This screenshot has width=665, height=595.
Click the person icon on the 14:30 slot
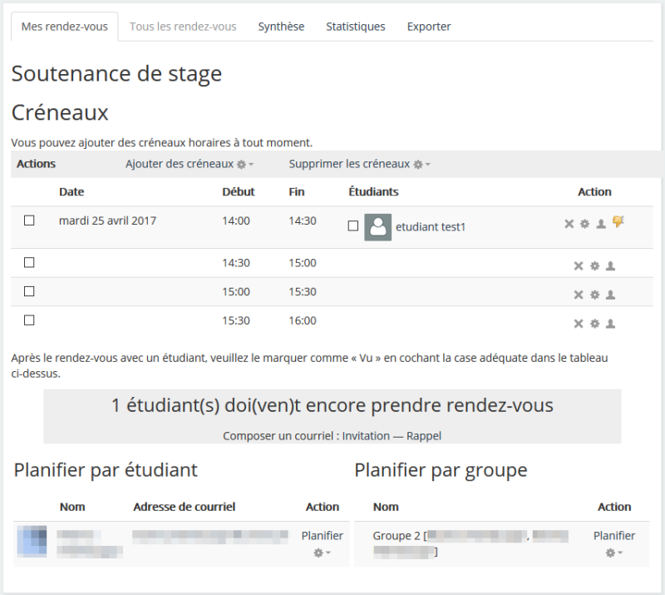point(610,266)
